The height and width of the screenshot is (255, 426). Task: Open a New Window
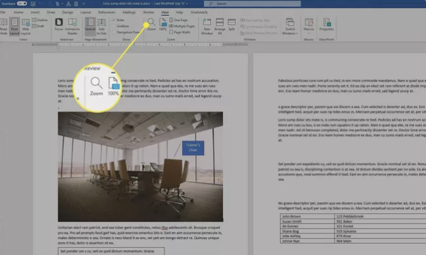click(207, 26)
